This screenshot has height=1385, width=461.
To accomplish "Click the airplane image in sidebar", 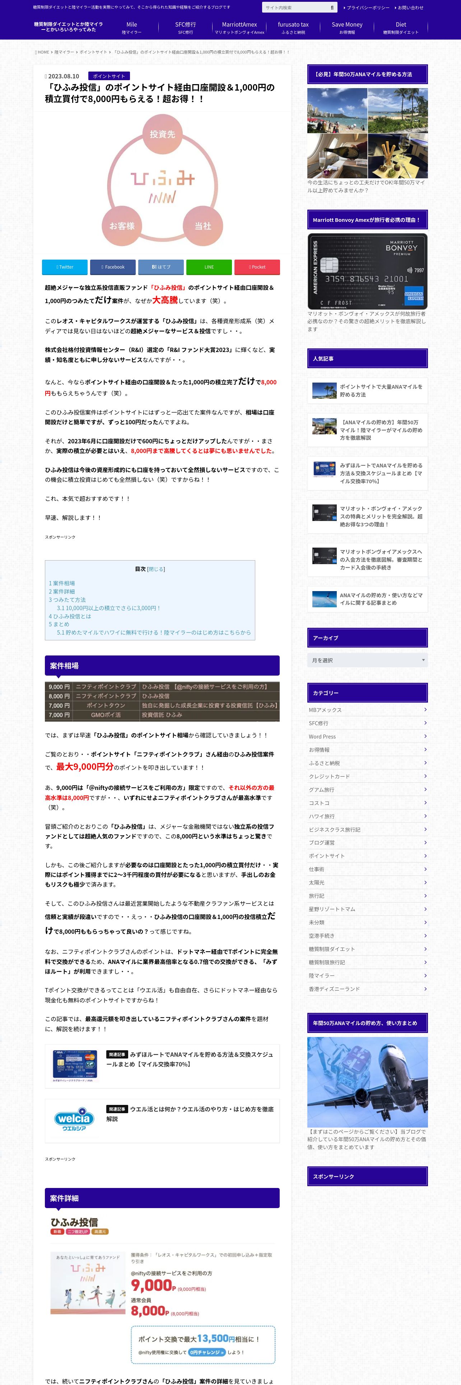I will (x=367, y=1082).
